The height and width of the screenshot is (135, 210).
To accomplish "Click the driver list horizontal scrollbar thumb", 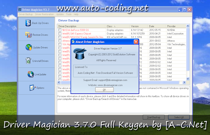I will (x=120, y=82).
